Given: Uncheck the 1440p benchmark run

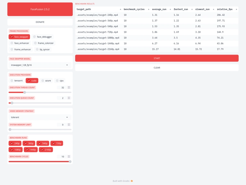Looking at the screenshot, I should pos(31,150).
